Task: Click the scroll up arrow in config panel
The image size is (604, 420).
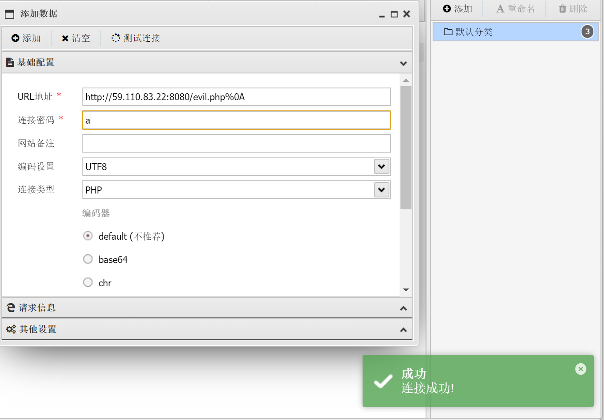Action: tap(406, 80)
